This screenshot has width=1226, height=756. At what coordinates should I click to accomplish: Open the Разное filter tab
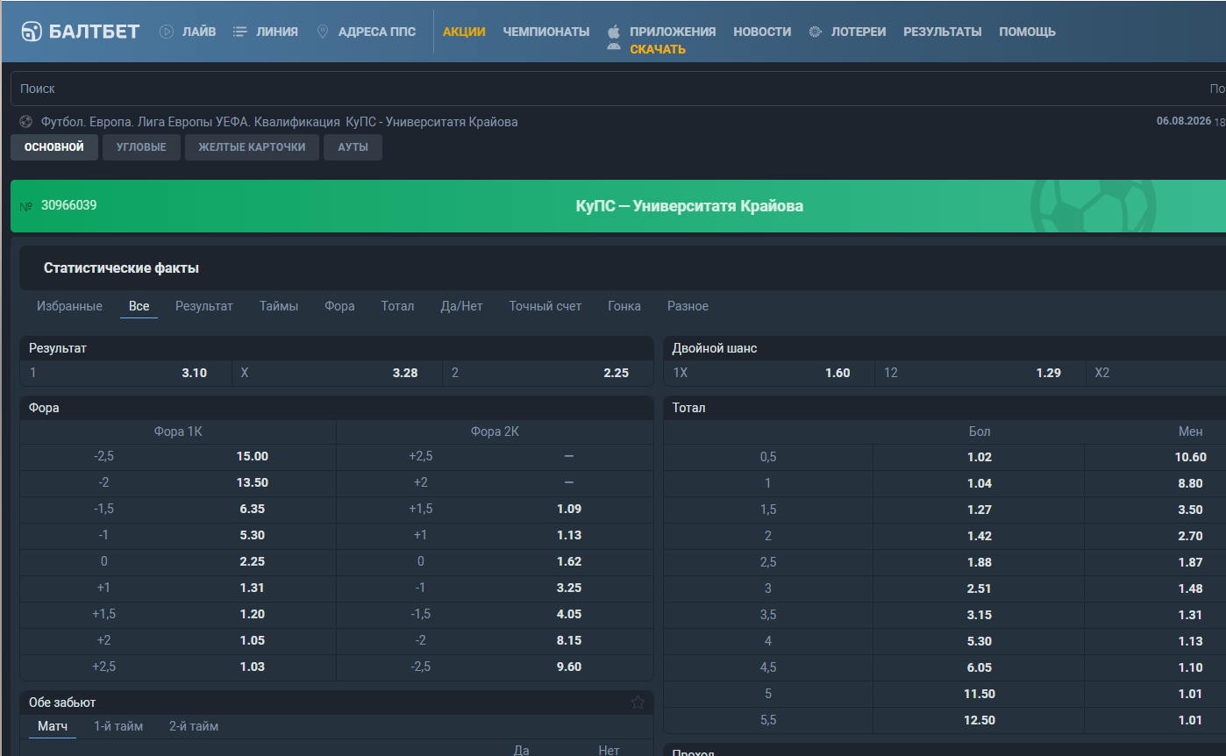click(688, 306)
